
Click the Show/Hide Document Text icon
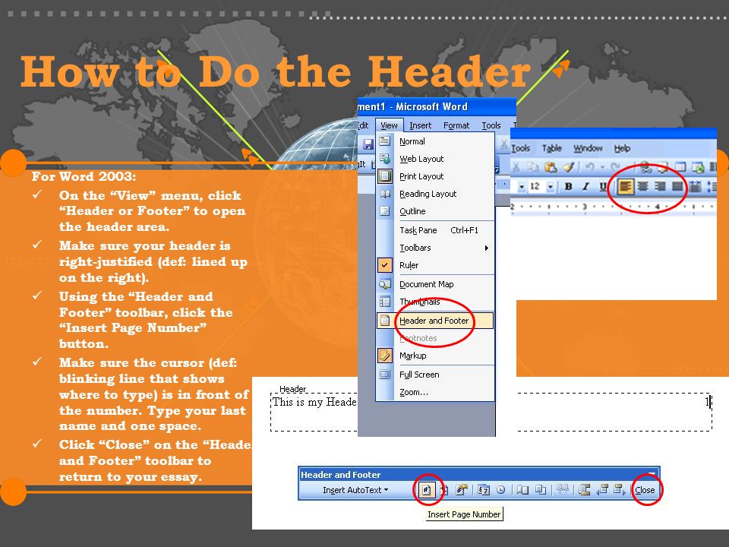point(541,490)
